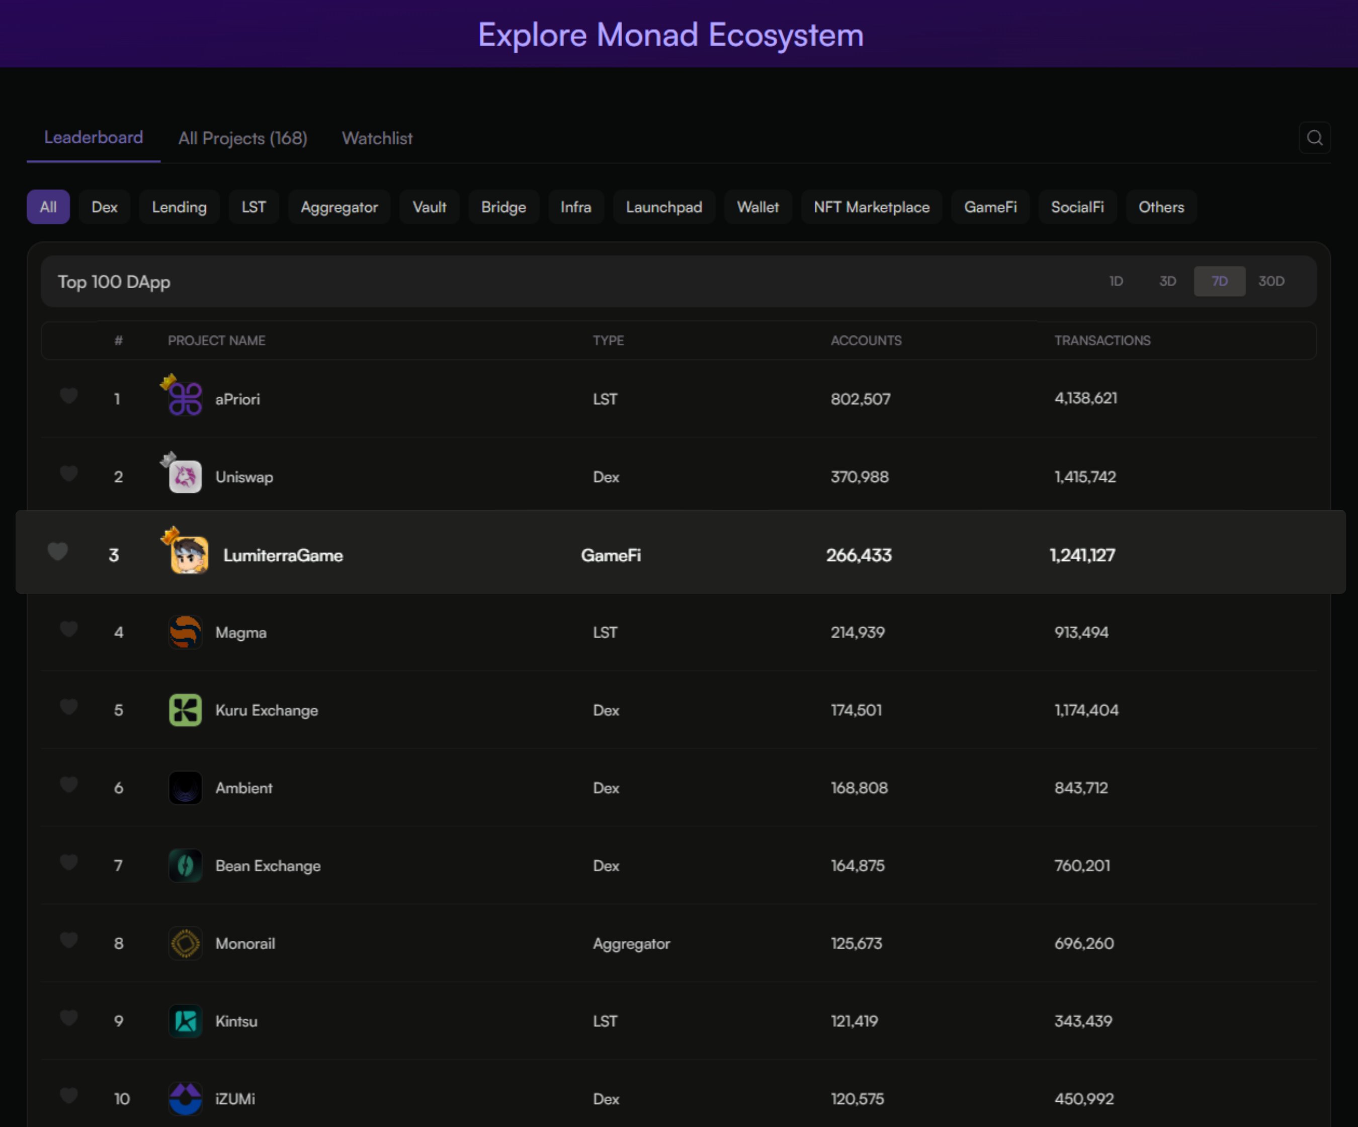The height and width of the screenshot is (1127, 1358).
Task: Filter projects by Vault
Action: click(x=430, y=207)
